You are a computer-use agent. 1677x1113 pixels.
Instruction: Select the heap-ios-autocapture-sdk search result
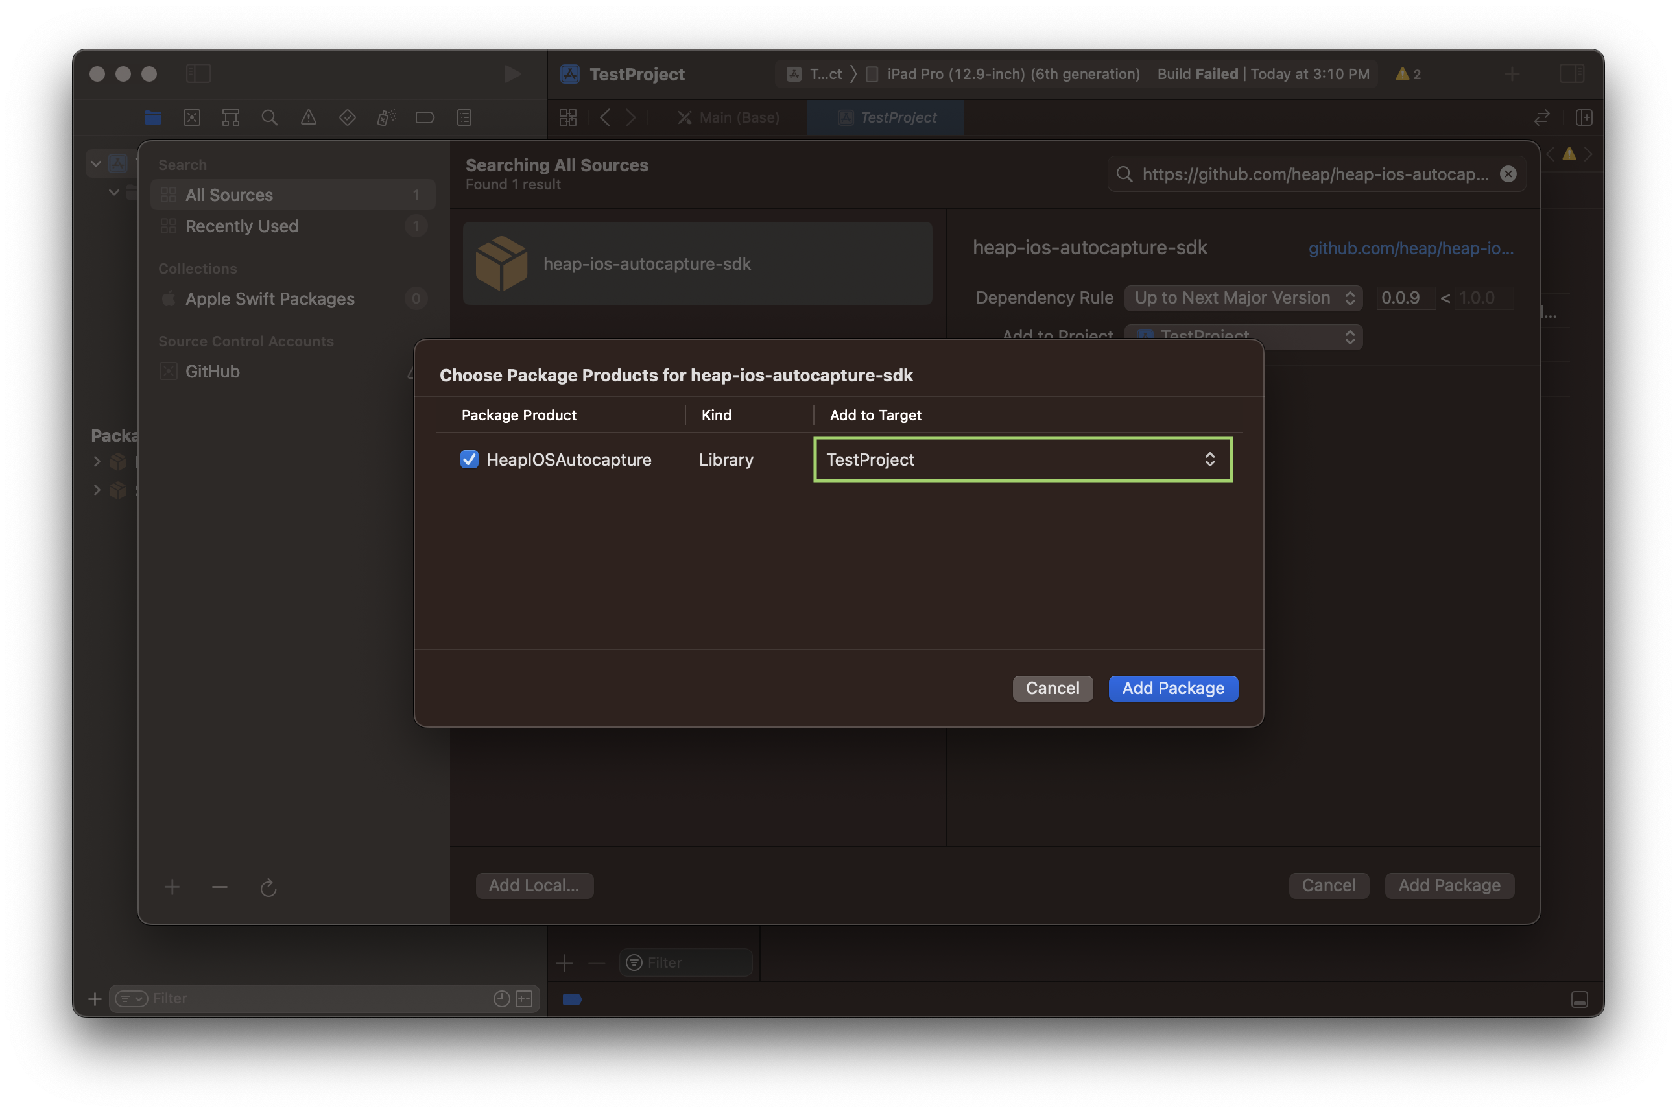(697, 263)
